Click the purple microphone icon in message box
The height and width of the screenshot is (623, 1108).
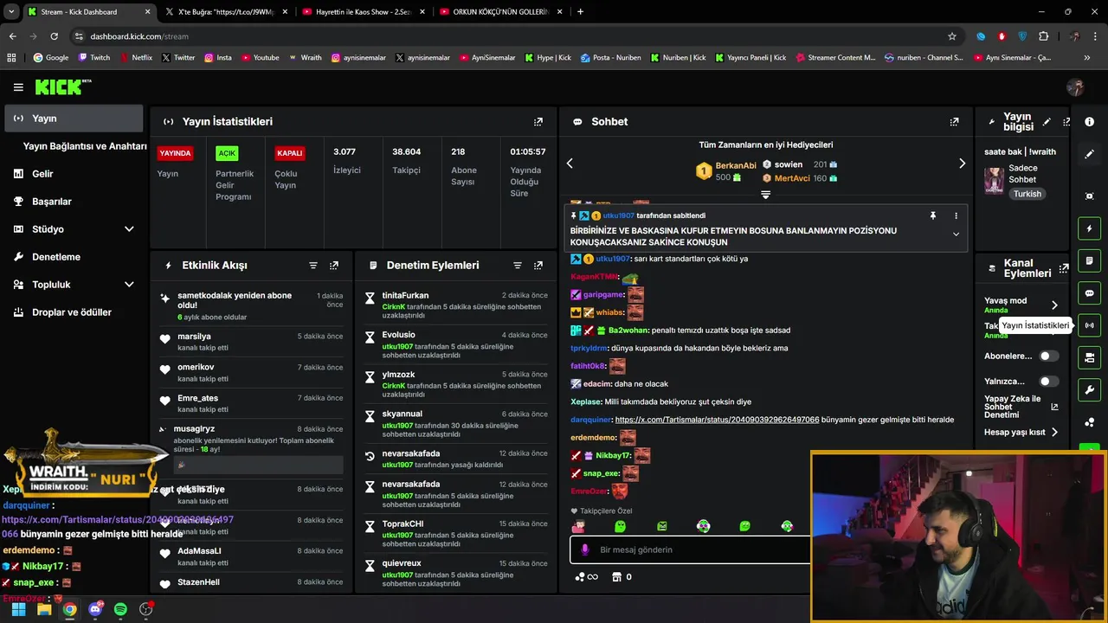(x=585, y=549)
